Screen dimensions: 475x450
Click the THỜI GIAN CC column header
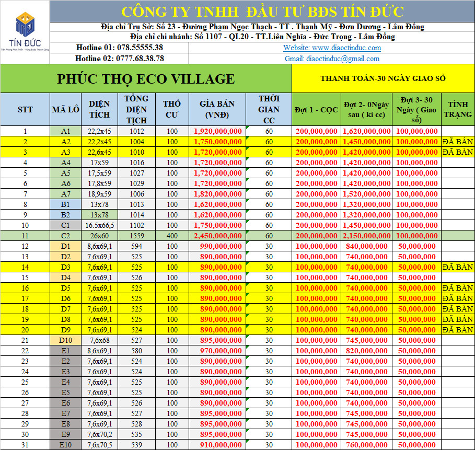269,109
